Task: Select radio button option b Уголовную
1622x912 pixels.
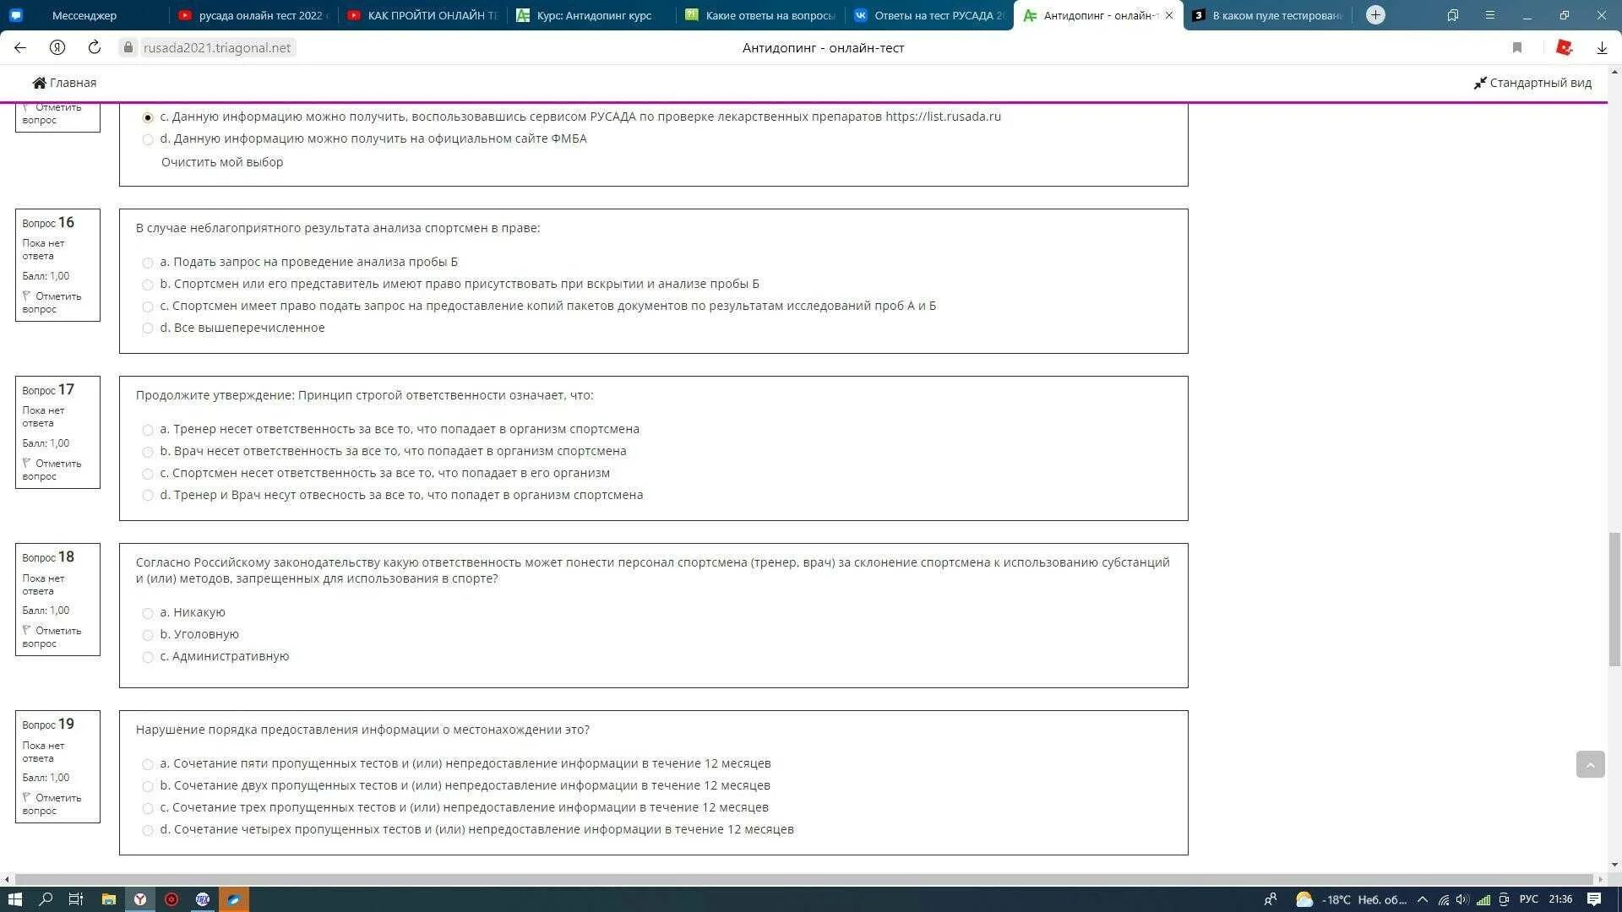Action: (x=146, y=633)
